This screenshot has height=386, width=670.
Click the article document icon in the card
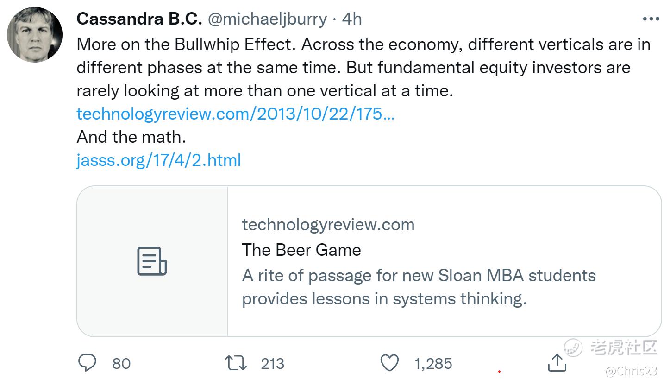tap(152, 261)
